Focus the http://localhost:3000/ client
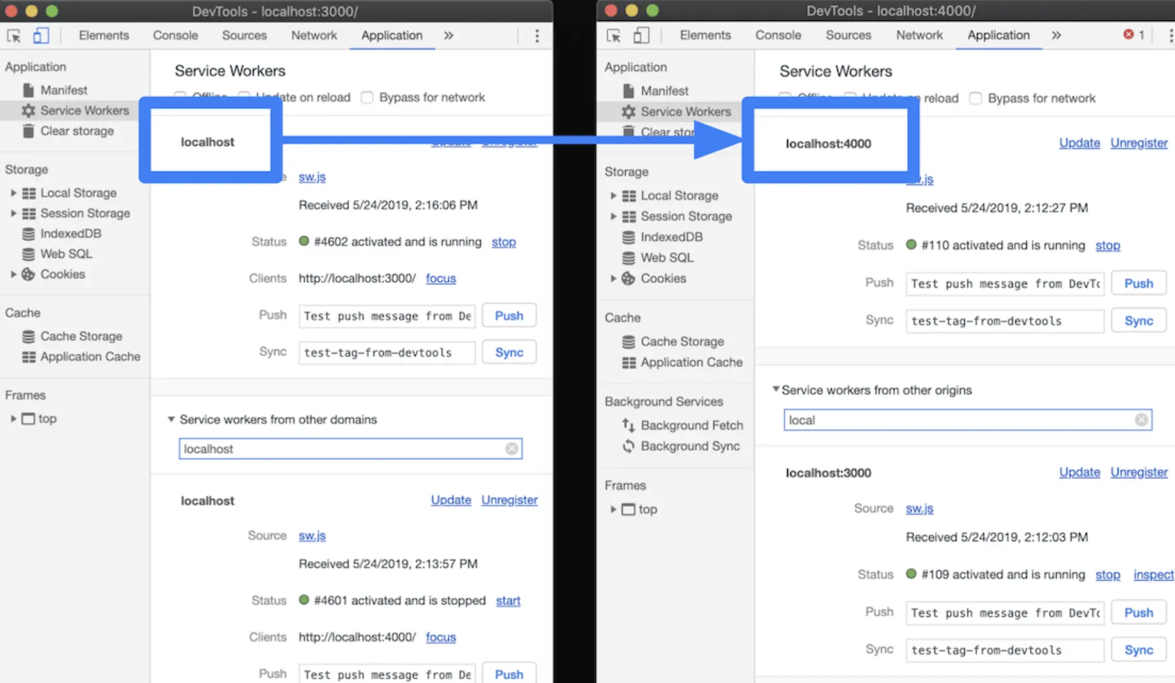 440,279
